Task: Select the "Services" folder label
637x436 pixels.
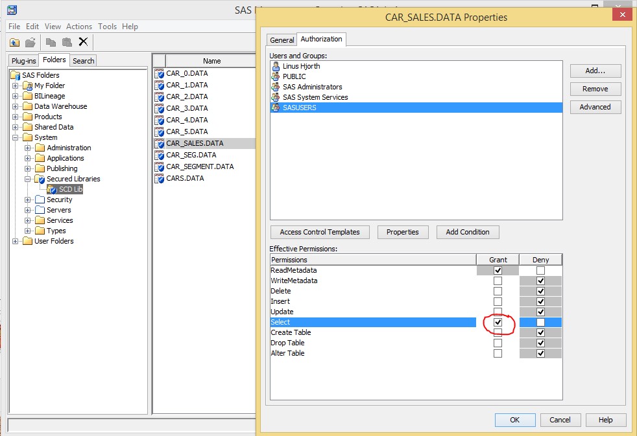Action: point(60,220)
